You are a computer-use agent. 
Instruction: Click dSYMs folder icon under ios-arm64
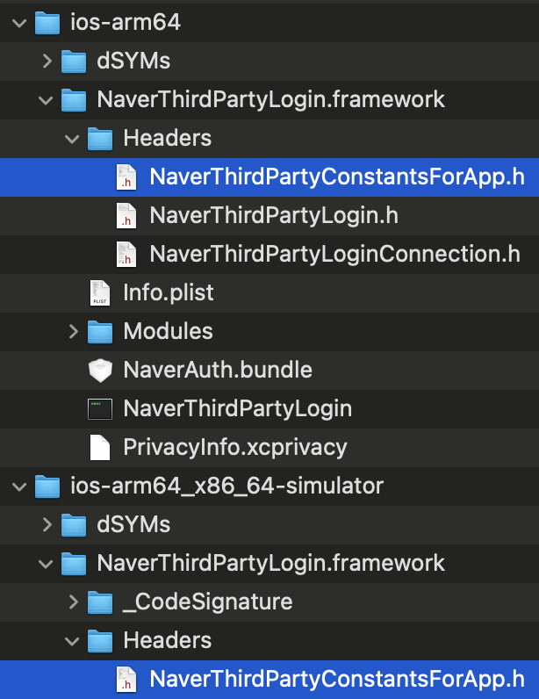(x=74, y=61)
